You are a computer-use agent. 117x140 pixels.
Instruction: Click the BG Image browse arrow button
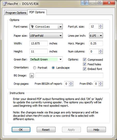point(32,76)
